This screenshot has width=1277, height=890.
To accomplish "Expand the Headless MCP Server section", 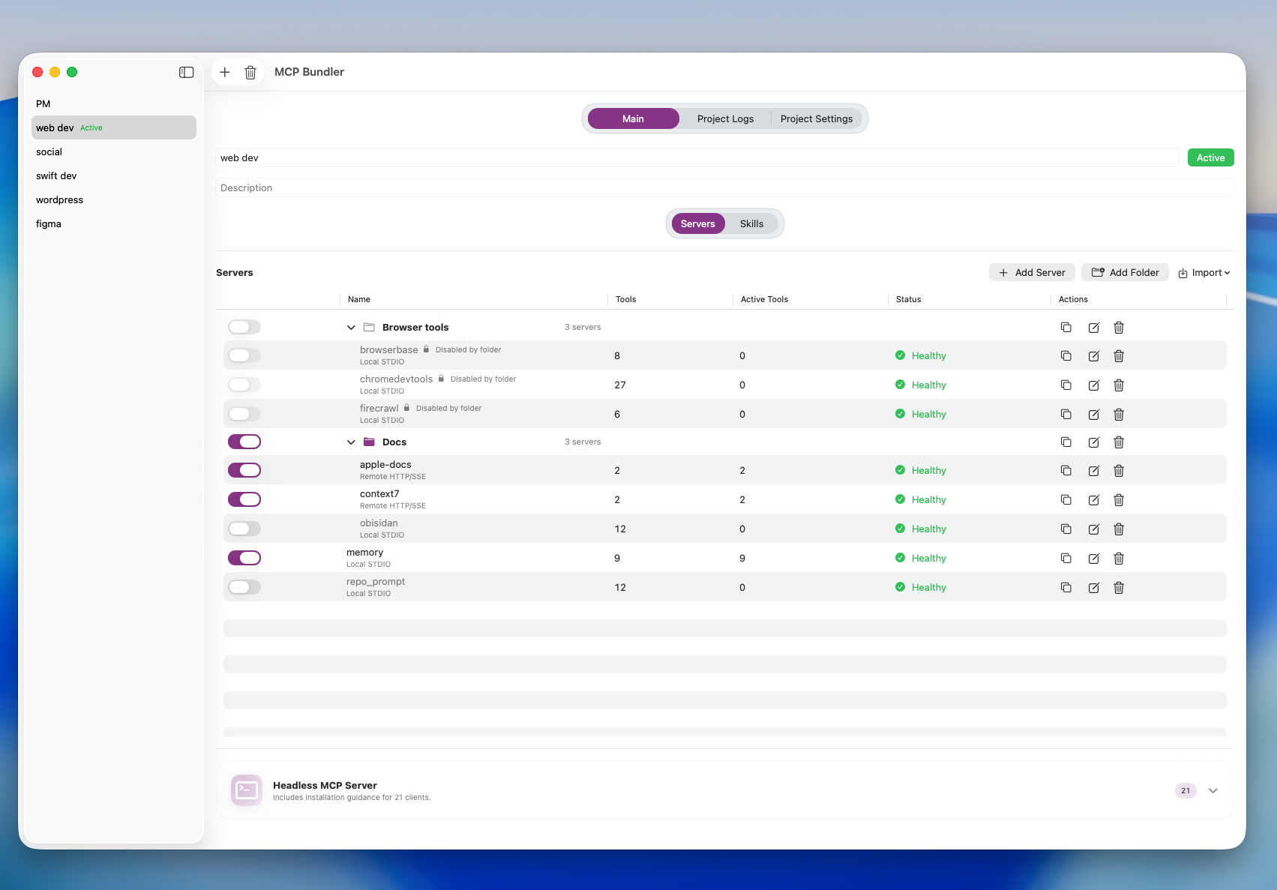I will pyautogui.click(x=1213, y=790).
